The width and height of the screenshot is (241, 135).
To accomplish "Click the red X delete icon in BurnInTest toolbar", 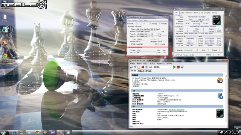I will tap(143, 67).
